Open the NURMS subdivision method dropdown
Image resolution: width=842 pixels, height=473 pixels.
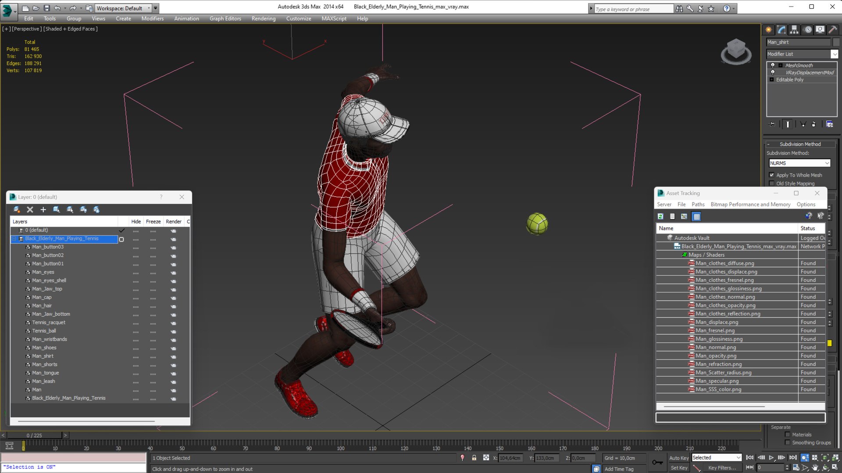click(800, 163)
